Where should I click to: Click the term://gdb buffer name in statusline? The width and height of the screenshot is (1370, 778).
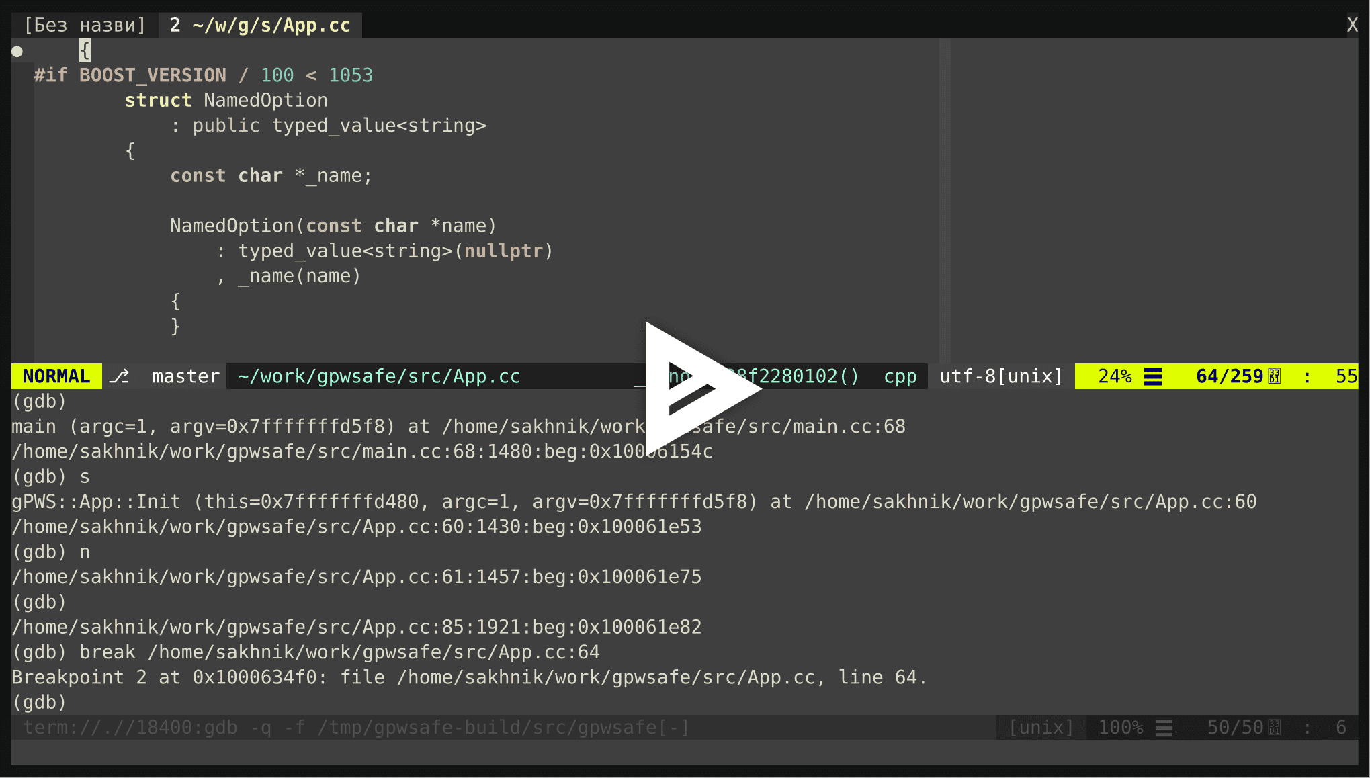click(356, 728)
